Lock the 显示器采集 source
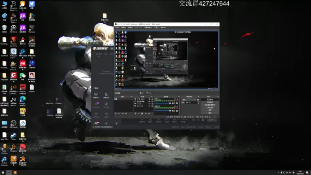 point(152,101)
